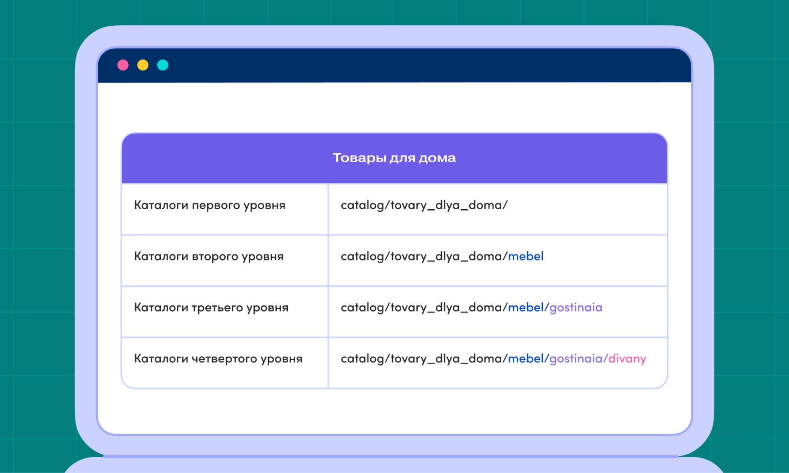Select the "Каталоги третьего уровня" cell
Viewport: 789px width, 473px height.
pyautogui.click(x=211, y=307)
